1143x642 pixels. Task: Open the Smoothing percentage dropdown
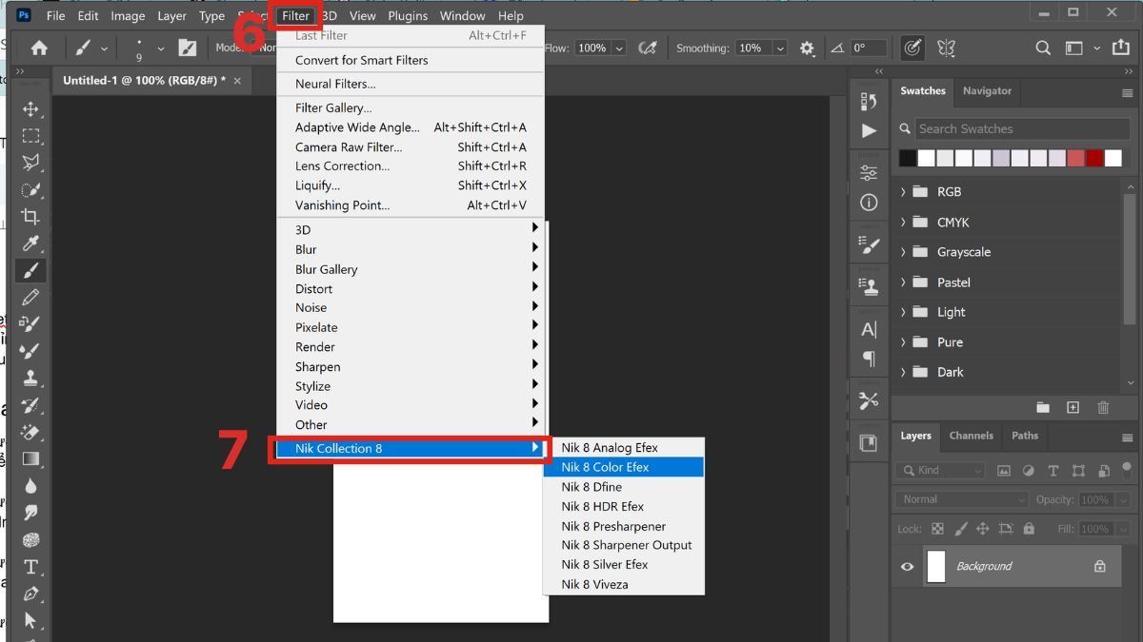(x=780, y=48)
